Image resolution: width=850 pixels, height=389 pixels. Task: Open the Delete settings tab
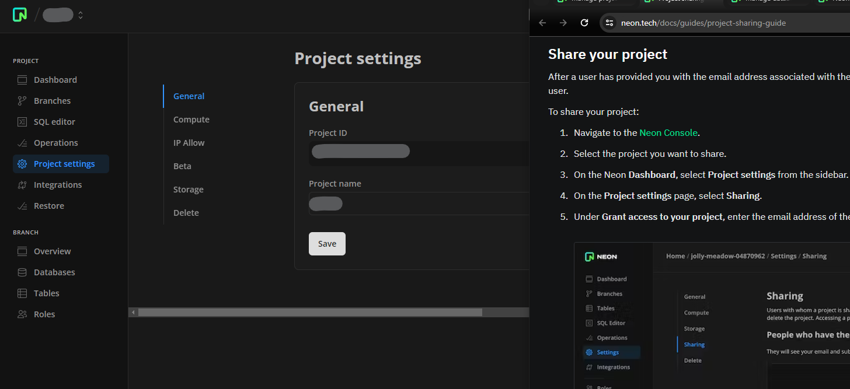[186, 213]
